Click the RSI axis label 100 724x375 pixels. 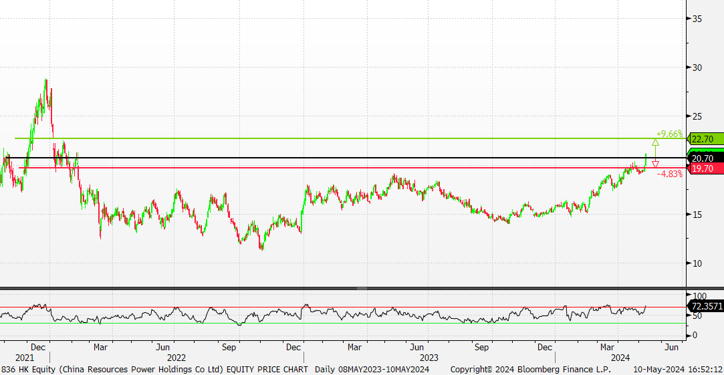point(699,295)
